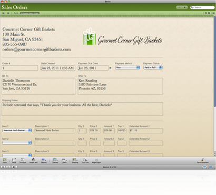The height and width of the screenshot is (195, 216).
Task: Click the orders@gourmetcornergiftbaskets.com text
Action: pos(36,50)
